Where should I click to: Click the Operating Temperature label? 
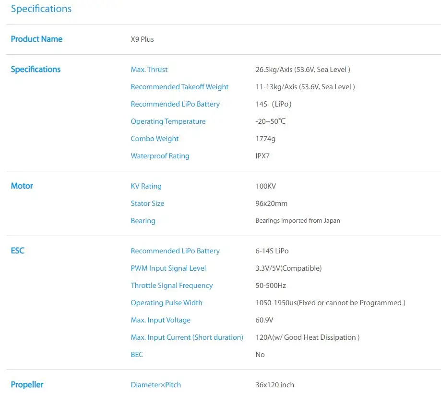coord(168,121)
